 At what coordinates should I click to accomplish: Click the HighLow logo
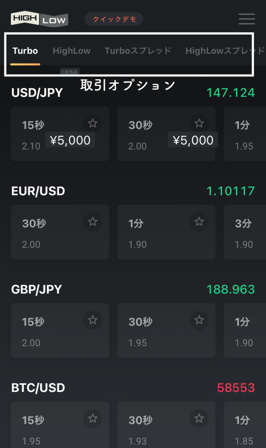point(39,19)
